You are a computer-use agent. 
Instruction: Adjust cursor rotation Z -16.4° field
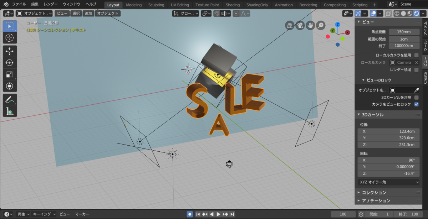click(x=389, y=173)
